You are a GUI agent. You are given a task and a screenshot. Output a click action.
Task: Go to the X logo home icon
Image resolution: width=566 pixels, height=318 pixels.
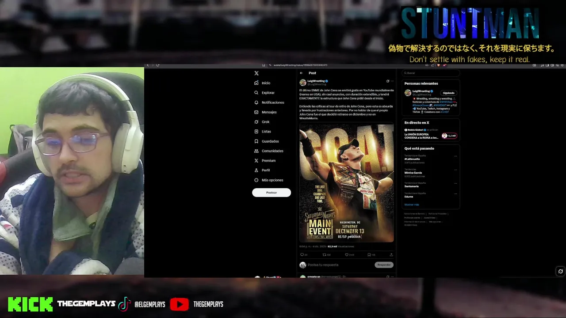coord(256,73)
